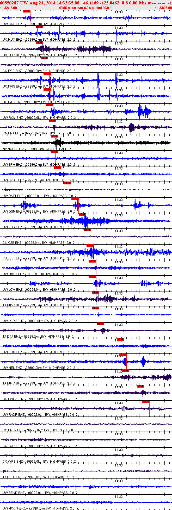Screen dimensions: 172x510
Task: Select the arrival pick on TA.E04D trace
Action: click(126, 371)
